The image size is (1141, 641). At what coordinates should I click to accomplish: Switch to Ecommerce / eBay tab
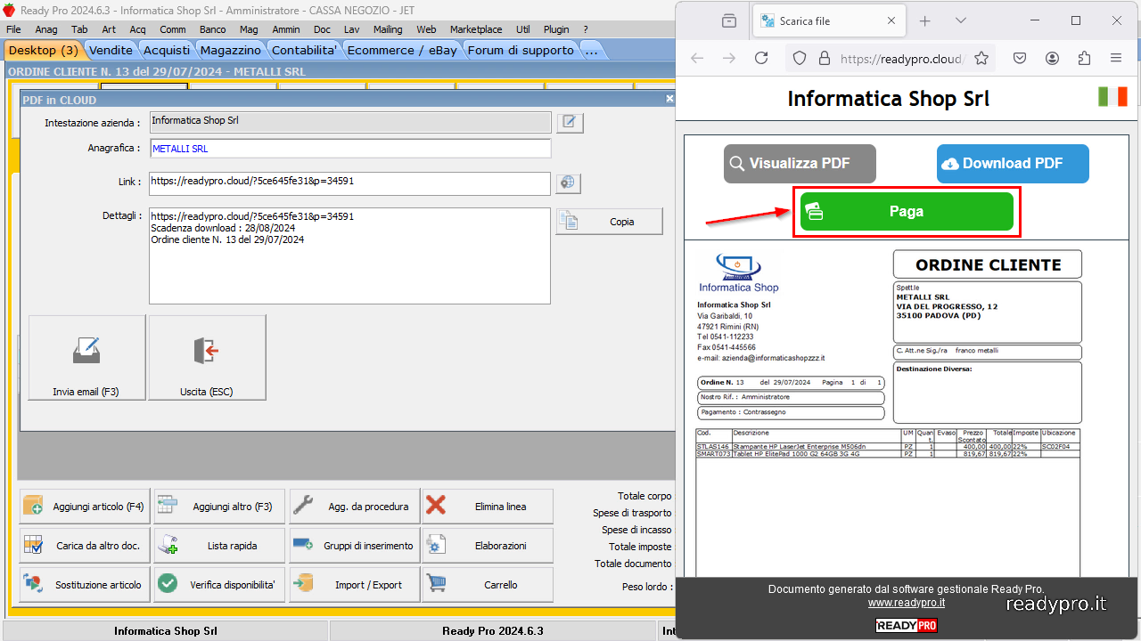(x=402, y=51)
